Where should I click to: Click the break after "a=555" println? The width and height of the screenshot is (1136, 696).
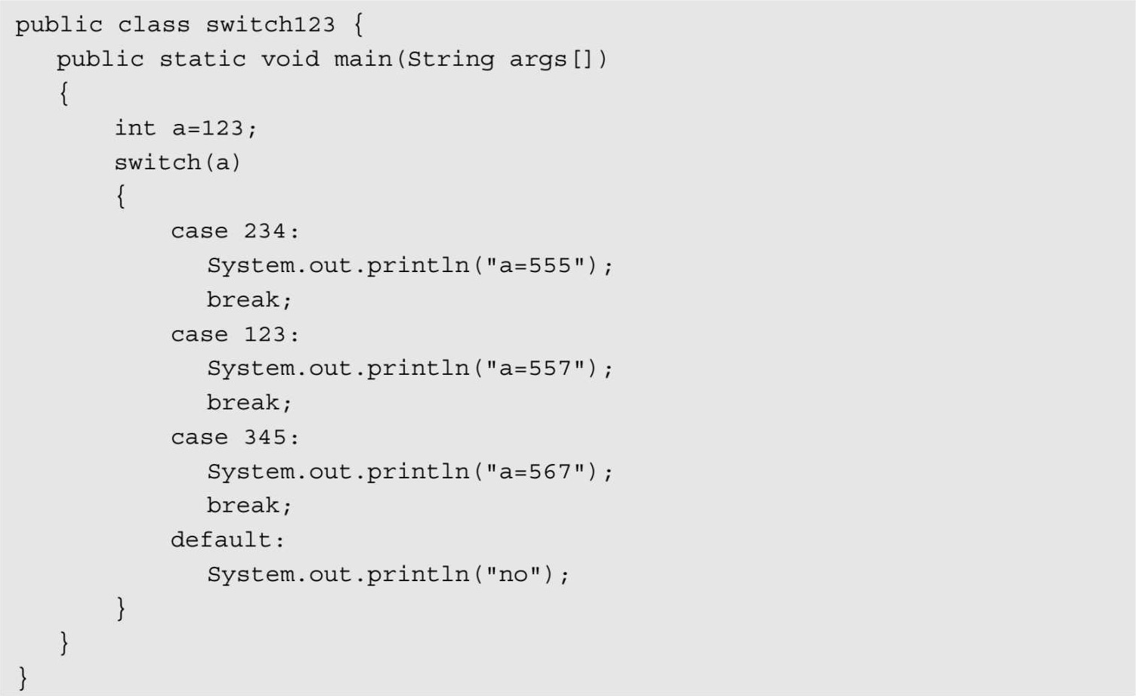point(248,300)
